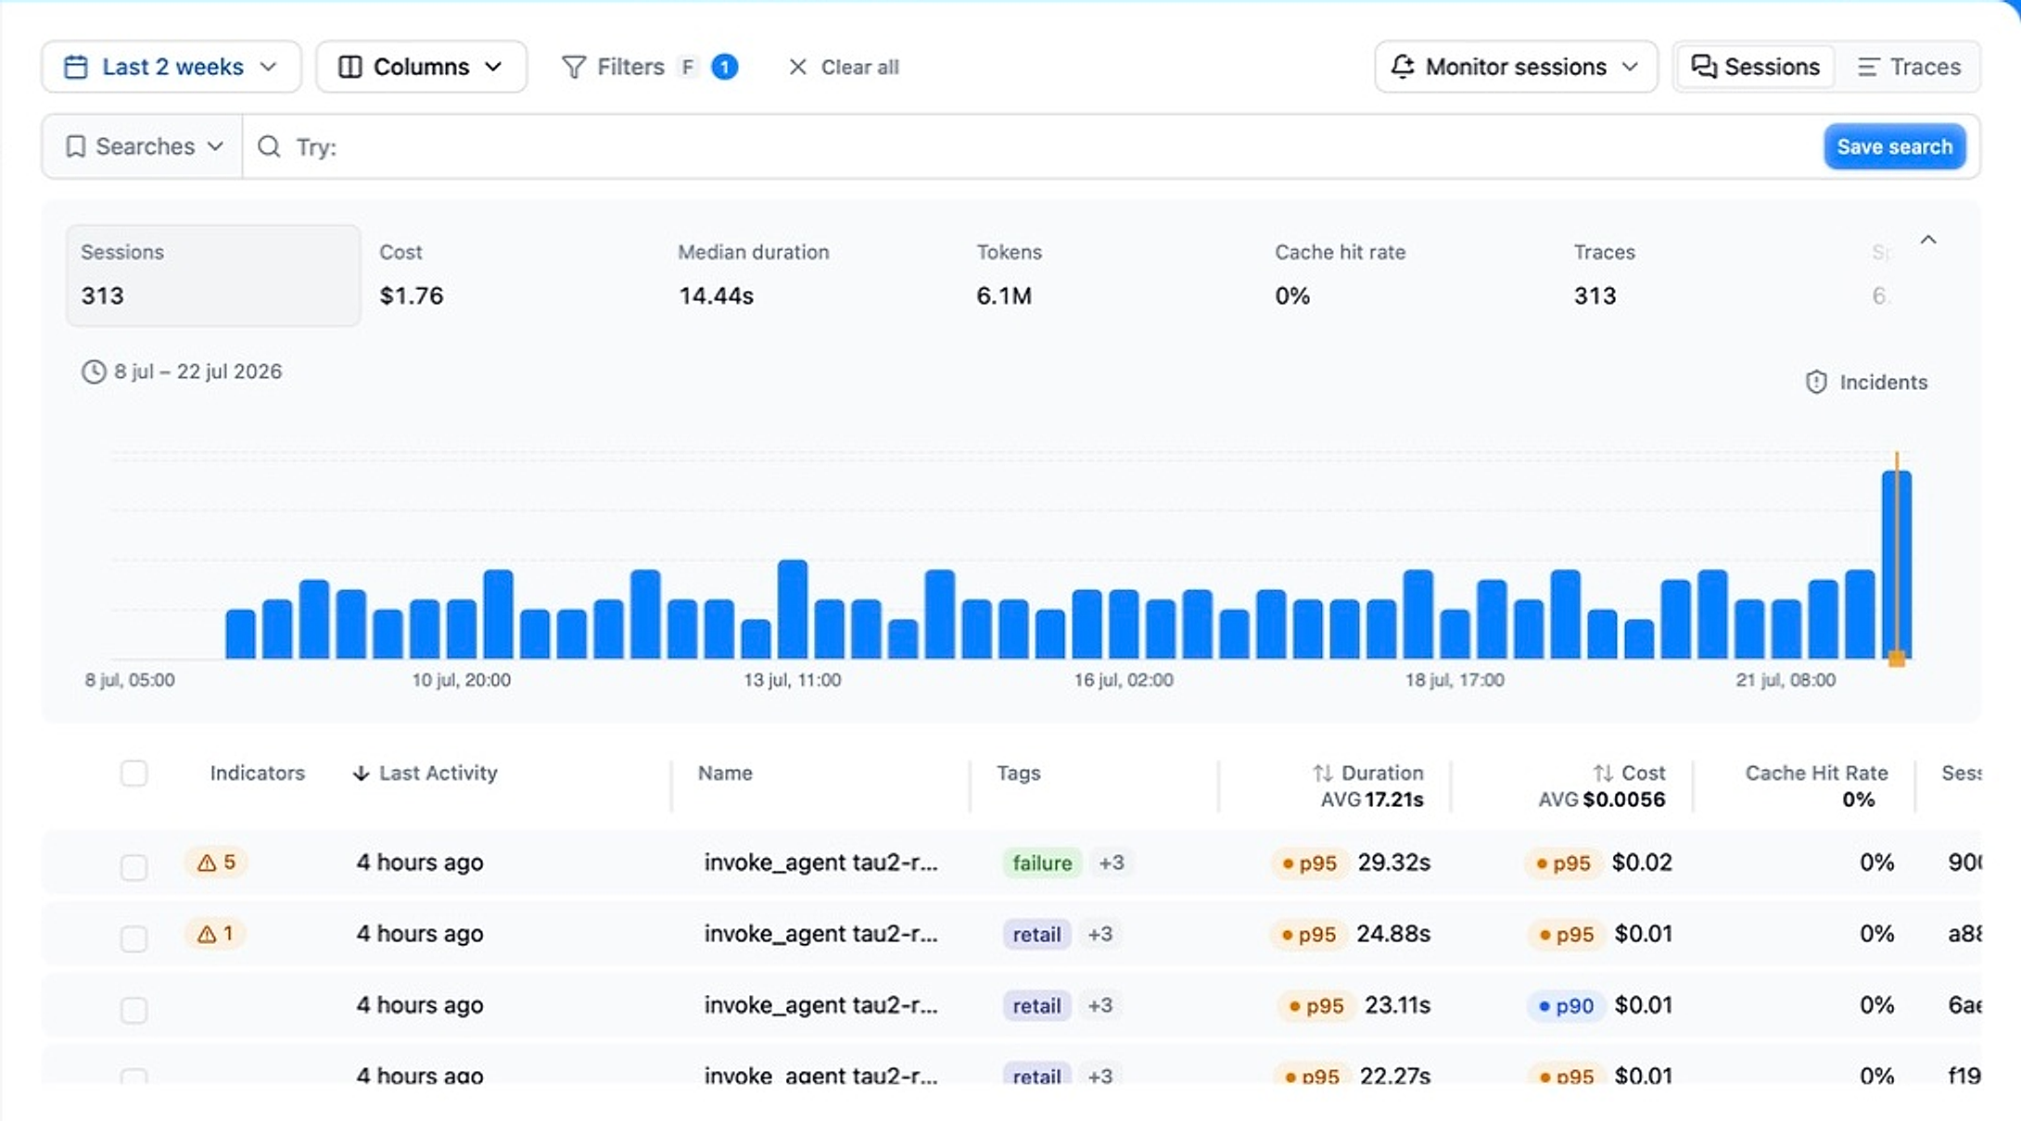
Task: Click the calendar icon in date range
Action: 76,67
